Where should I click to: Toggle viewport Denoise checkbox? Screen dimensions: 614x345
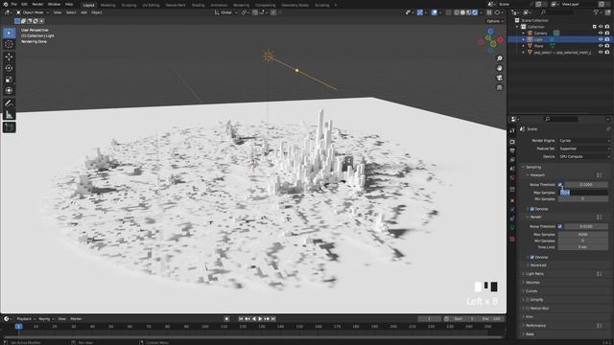pyautogui.click(x=531, y=209)
